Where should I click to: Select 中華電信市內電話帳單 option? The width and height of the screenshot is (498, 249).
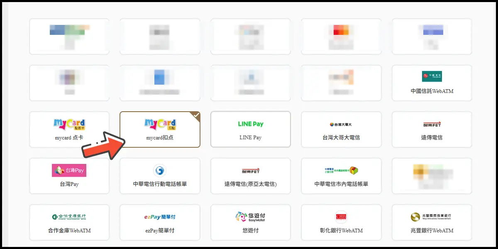click(341, 176)
